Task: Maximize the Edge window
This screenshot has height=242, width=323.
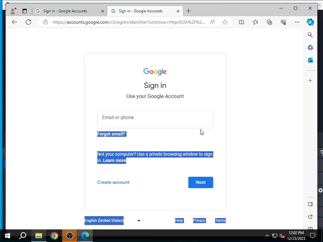Action: 296,8
